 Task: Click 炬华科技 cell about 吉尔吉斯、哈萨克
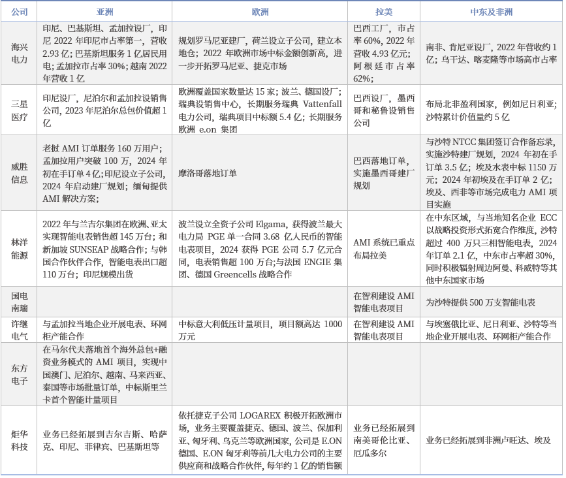[x=104, y=440]
